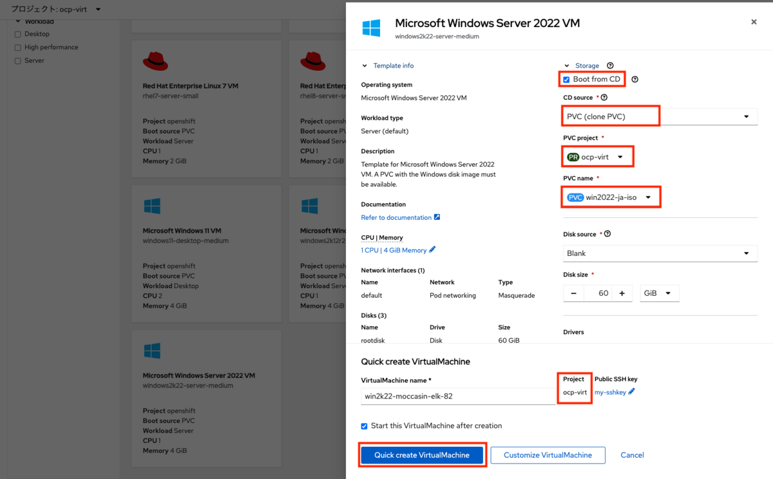This screenshot has width=773, height=479.
Task: Click the VirtualMachine name input field
Action: 458,396
